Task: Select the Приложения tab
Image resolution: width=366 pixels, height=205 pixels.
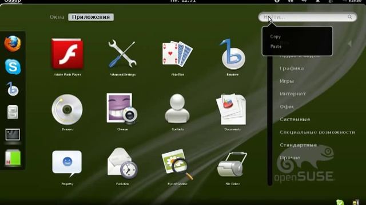Action: point(91,17)
